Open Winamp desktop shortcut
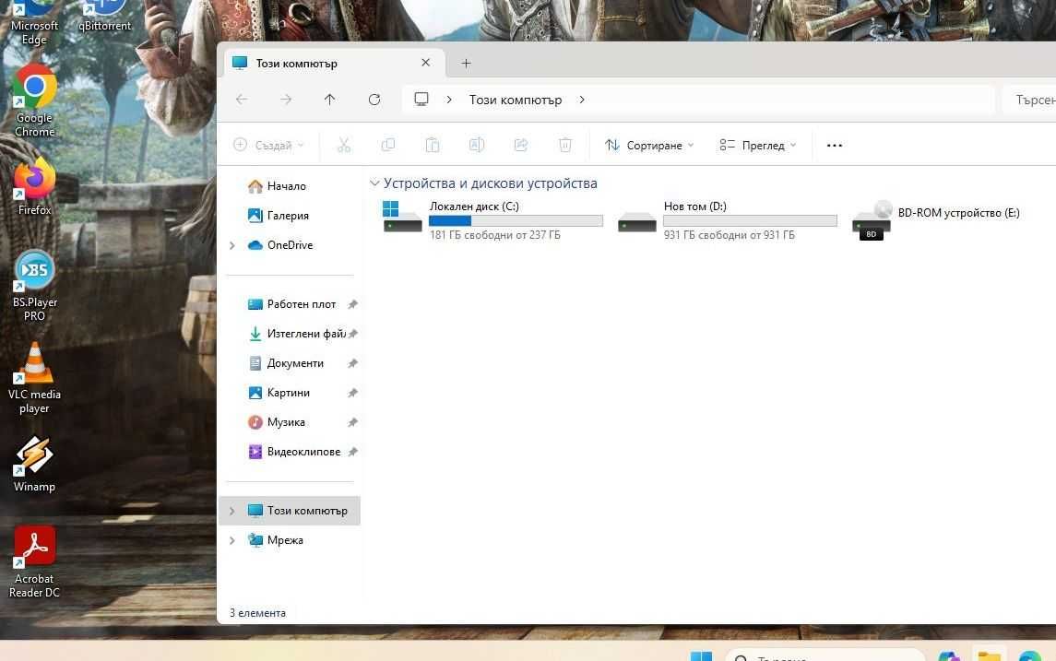Screen dimensions: 1056x661 coord(34,465)
